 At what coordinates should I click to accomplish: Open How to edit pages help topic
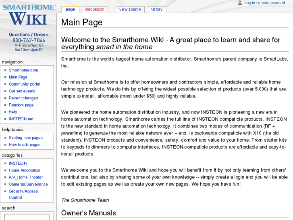[25, 145]
